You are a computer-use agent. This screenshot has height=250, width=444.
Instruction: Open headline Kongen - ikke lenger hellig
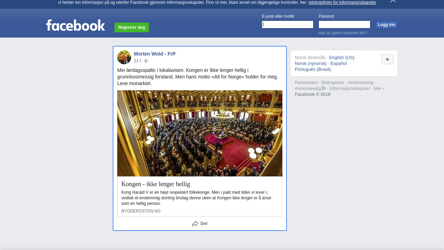point(156,184)
